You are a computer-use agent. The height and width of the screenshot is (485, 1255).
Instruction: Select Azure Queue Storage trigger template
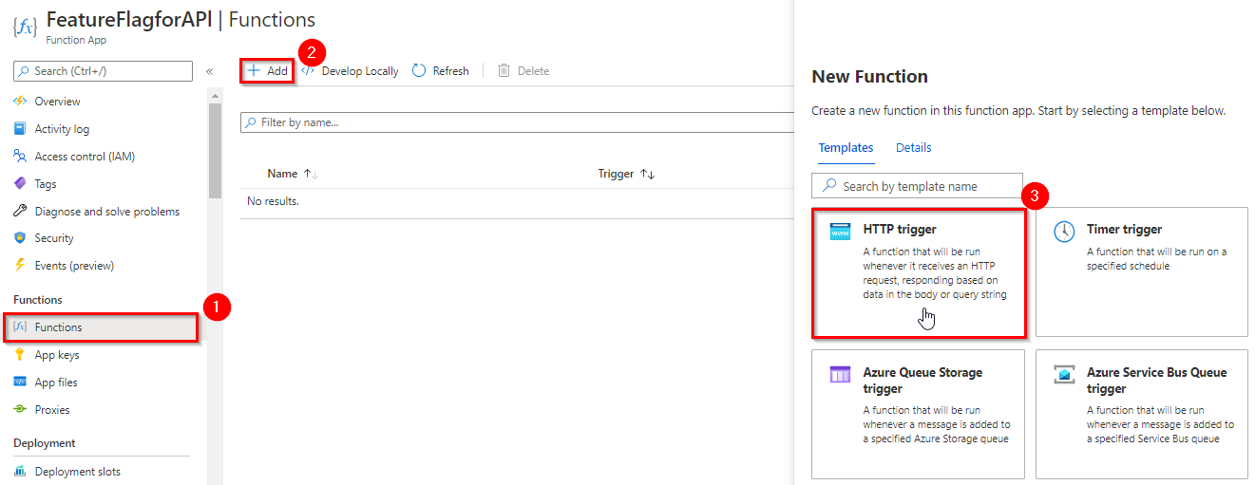coord(919,415)
